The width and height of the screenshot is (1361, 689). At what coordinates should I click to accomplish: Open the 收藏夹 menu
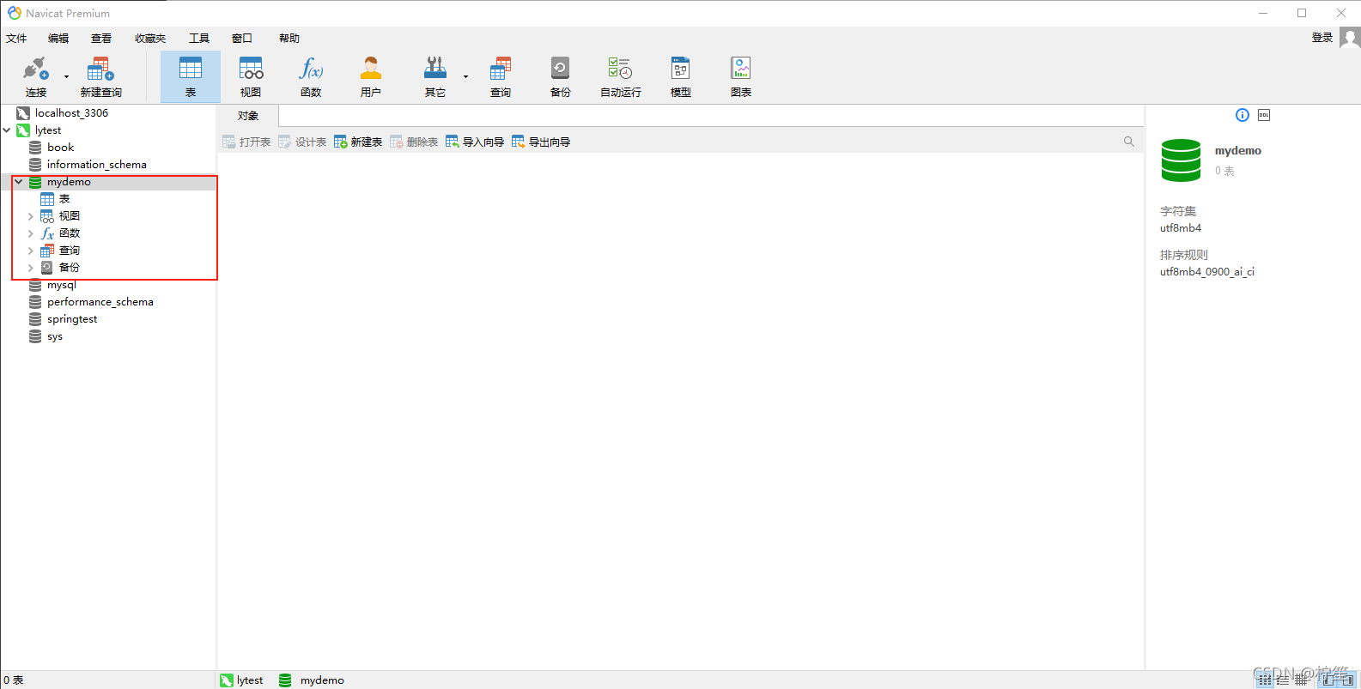(150, 38)
